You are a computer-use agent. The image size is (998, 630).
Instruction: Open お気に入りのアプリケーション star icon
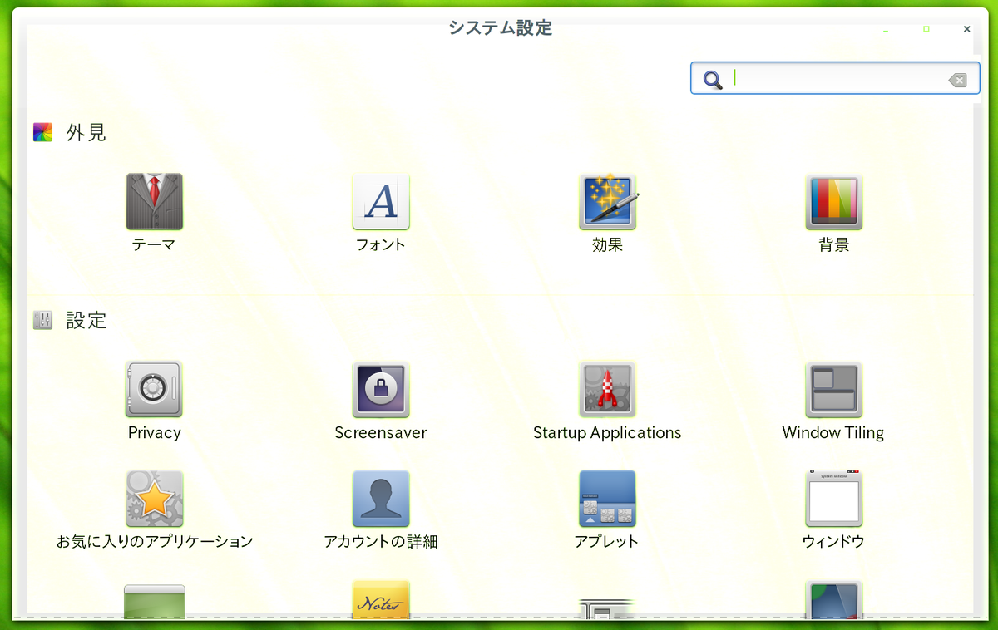154,499
